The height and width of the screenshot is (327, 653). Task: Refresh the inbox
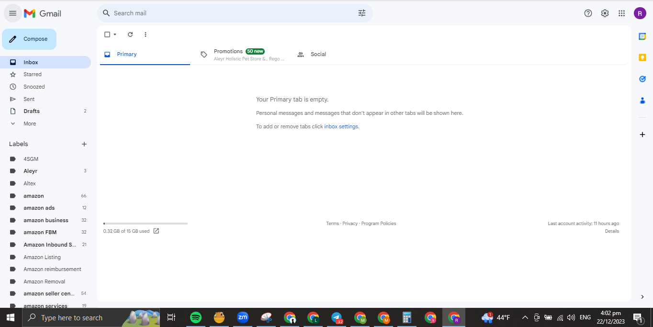[x=130, y=34]
